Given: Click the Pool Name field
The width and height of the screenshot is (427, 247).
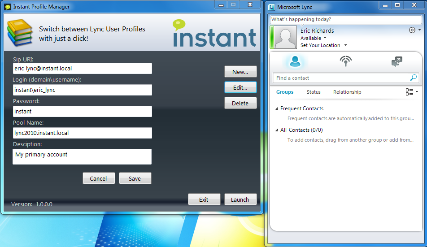Looking at the screenshot, I should (x=82, y=133).
